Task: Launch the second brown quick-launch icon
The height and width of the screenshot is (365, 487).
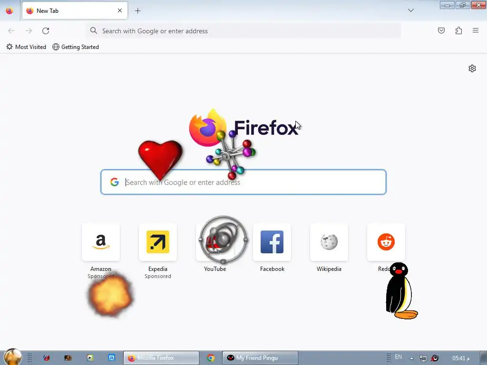Action: (68, 358)
